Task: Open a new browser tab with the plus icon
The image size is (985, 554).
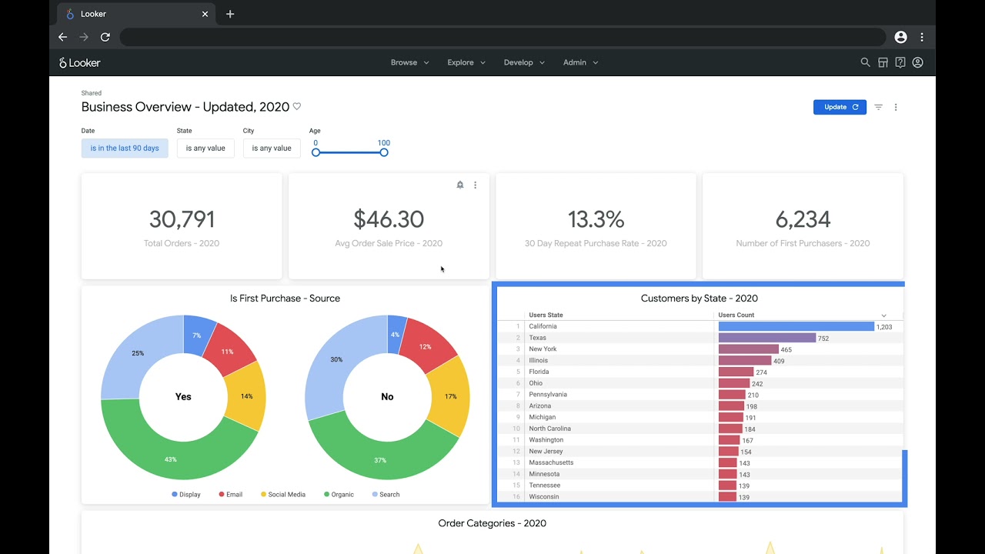Action: coord(230,14)
